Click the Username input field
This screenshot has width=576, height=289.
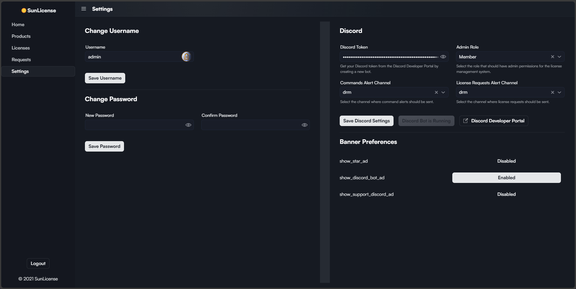click(132, 57)
